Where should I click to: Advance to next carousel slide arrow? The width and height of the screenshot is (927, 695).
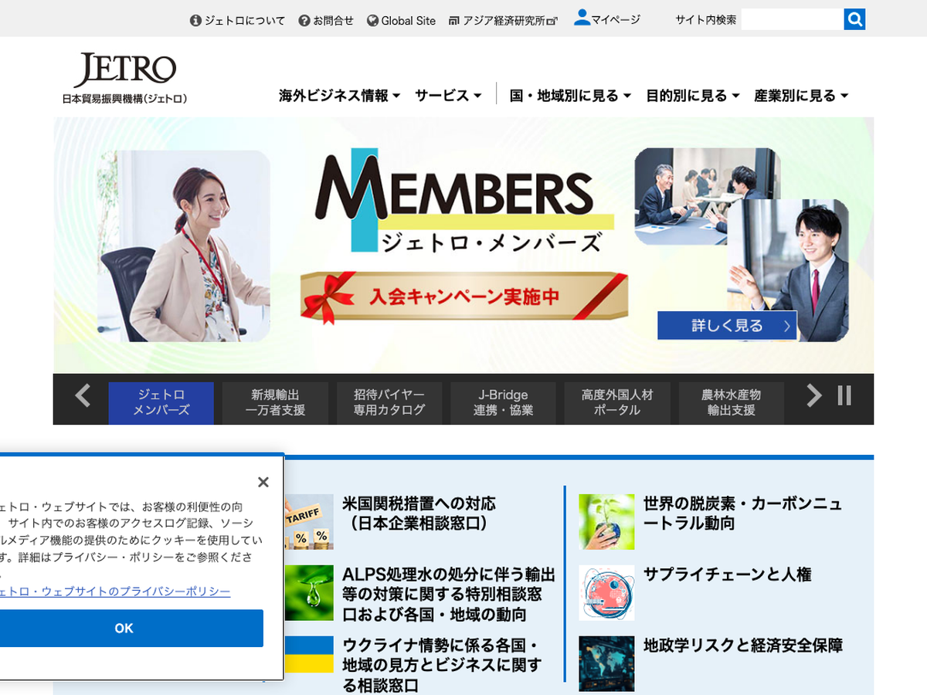tap(814, 396)
